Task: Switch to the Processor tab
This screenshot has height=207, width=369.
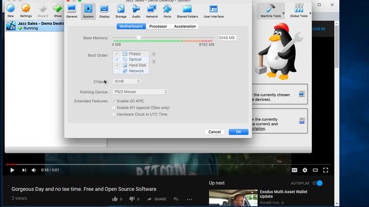Action: coord(158,26)
